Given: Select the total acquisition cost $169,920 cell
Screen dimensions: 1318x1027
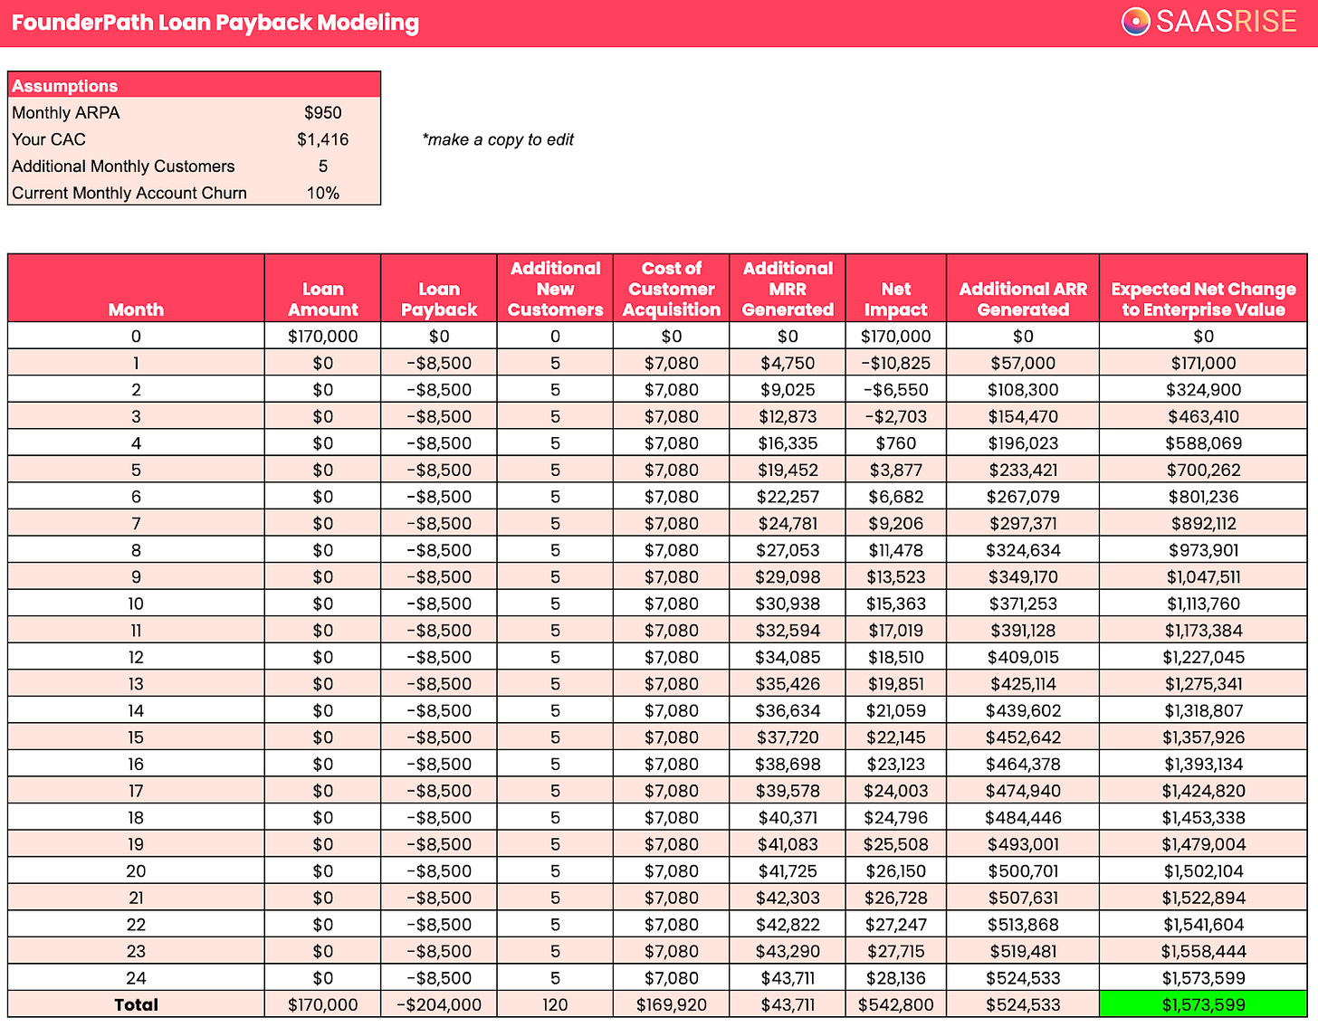Looking at the screenshot, I should [672, 1004].
